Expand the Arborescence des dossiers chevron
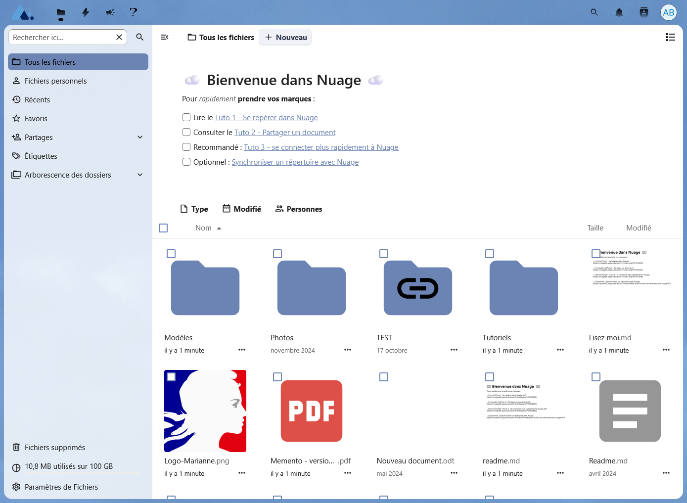The image size is (687, 503). tap(140, 175)
